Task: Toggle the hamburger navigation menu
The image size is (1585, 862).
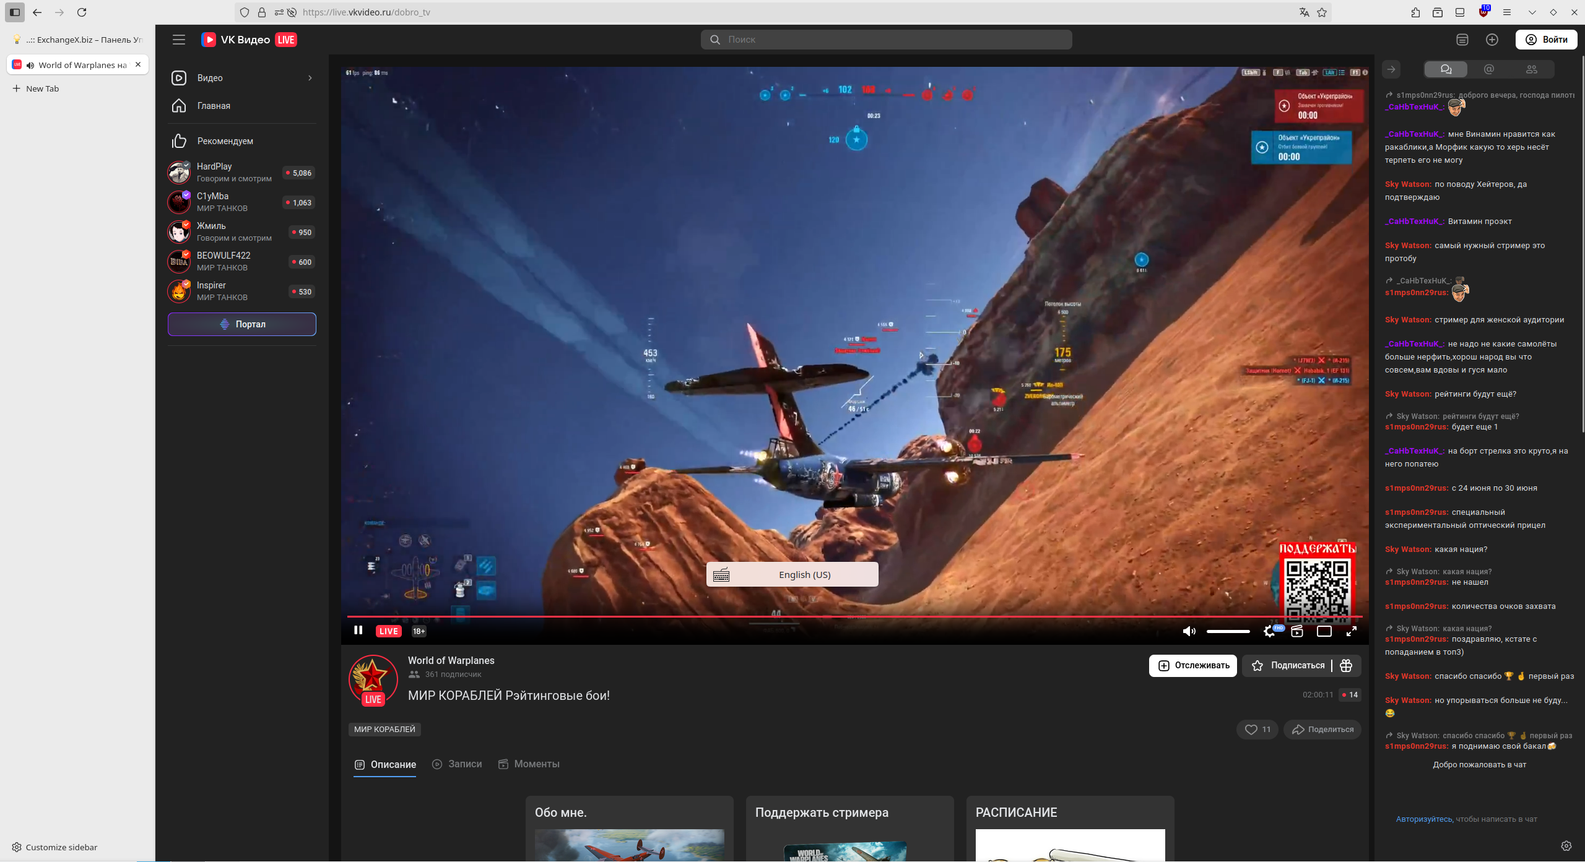Action: [179, 40]
